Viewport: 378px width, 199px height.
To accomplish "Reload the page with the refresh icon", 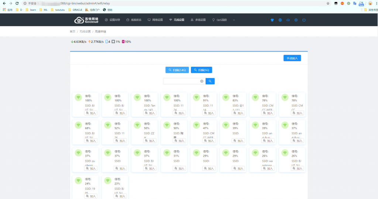I will [17, 3].
